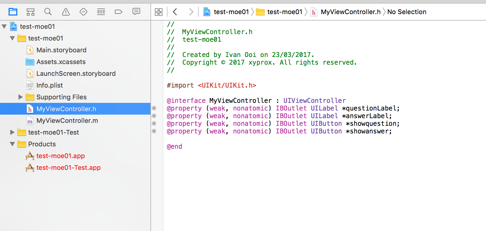Click the @interface MyViewController declaration line
Screen dimensions: 486x231
tap(256, 101)
